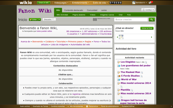Click Diseñador de Temas in bottom toolbar
This screenshot has height=108, width=173.
pyautogui.click(x=40, y=106)
